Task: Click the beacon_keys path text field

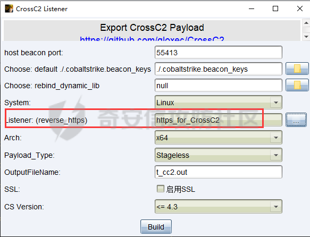Action: click(x=218, y=69)
